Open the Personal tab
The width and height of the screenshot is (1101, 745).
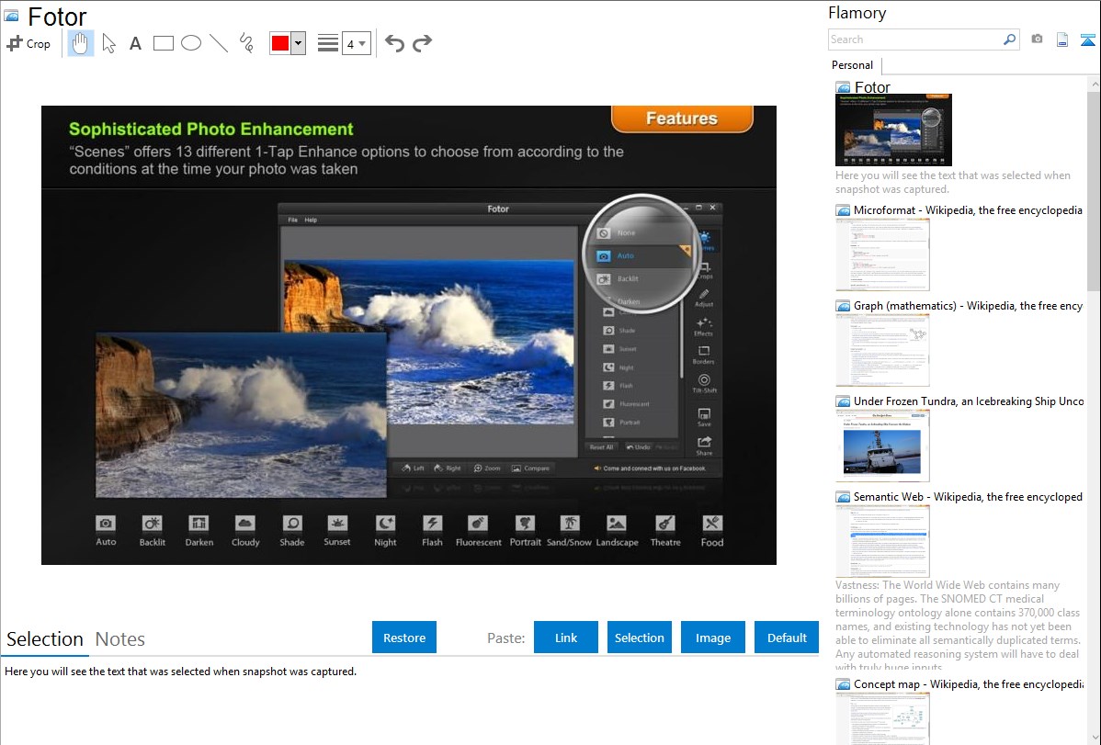click(852, 65)
